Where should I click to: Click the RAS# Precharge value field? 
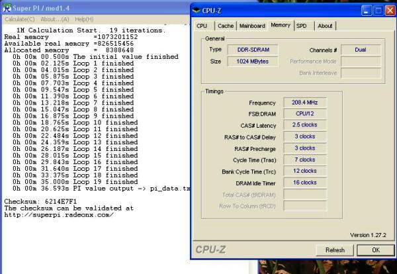point(305,148)
